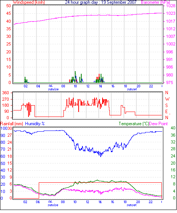This screenshot has height=213, width=177.
Task: Click temperature axis value 40
Action: pos(173,128)
